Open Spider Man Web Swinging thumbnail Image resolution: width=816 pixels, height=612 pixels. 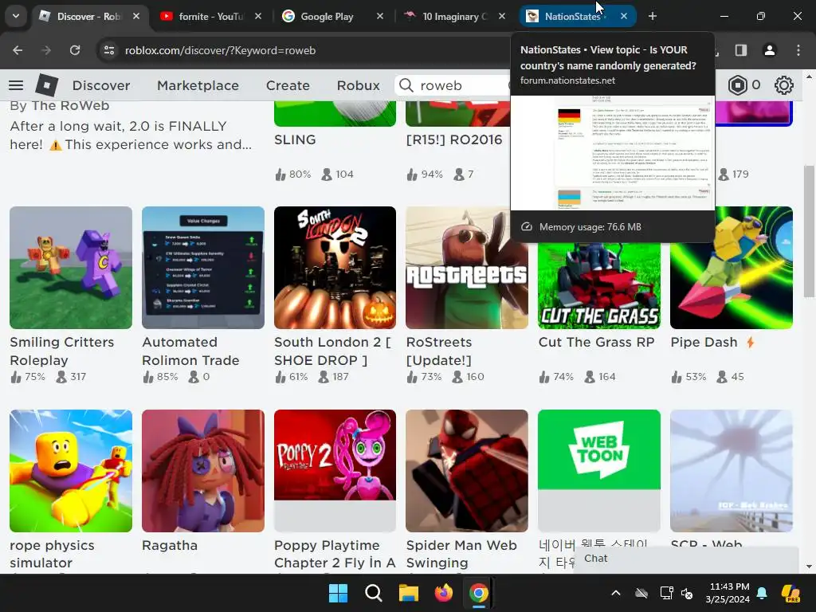[x=467, y=471]
